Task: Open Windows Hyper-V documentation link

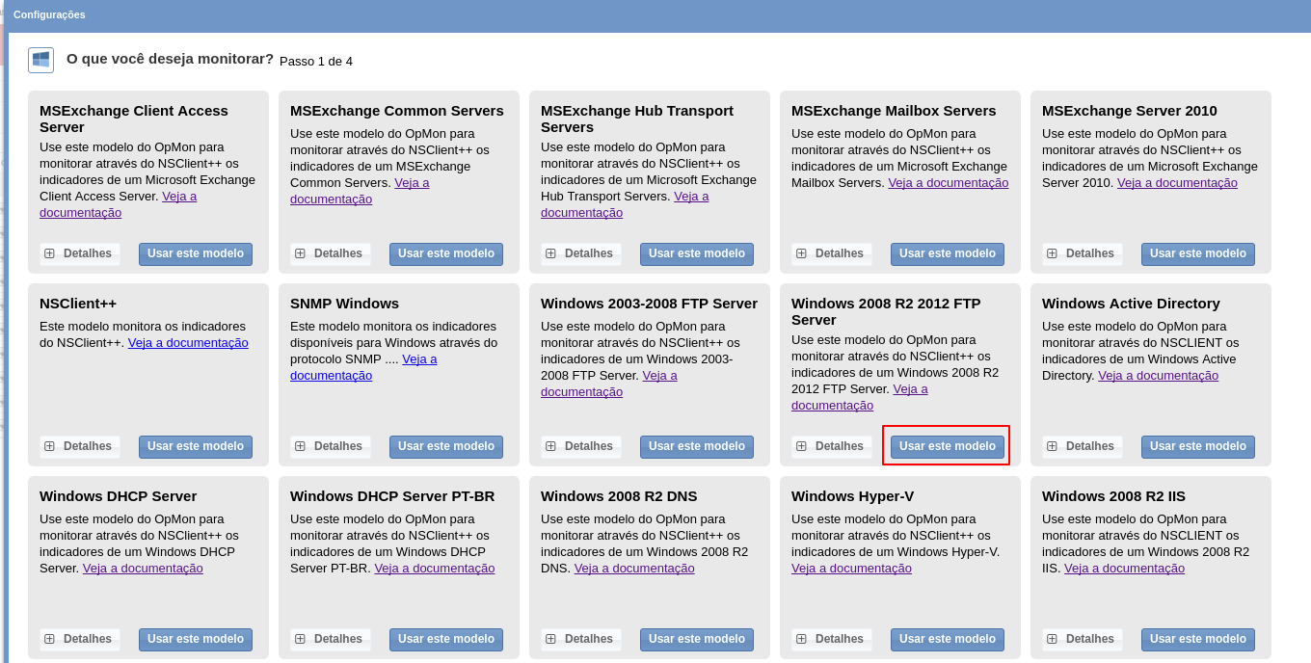Action: 851,569
